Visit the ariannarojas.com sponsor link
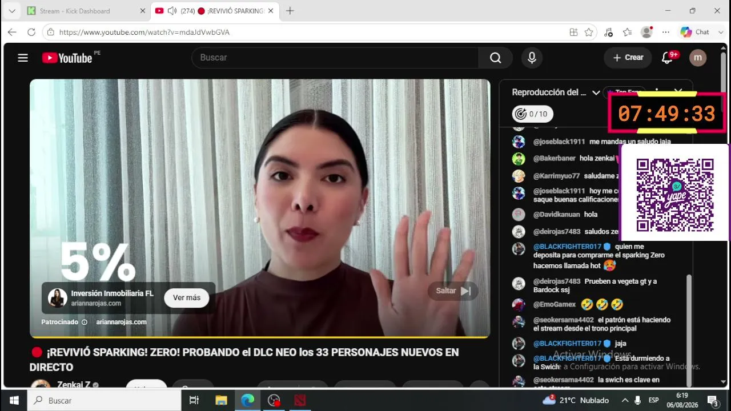The height and width of the screenshot is (411, 731). pos(122,322)
